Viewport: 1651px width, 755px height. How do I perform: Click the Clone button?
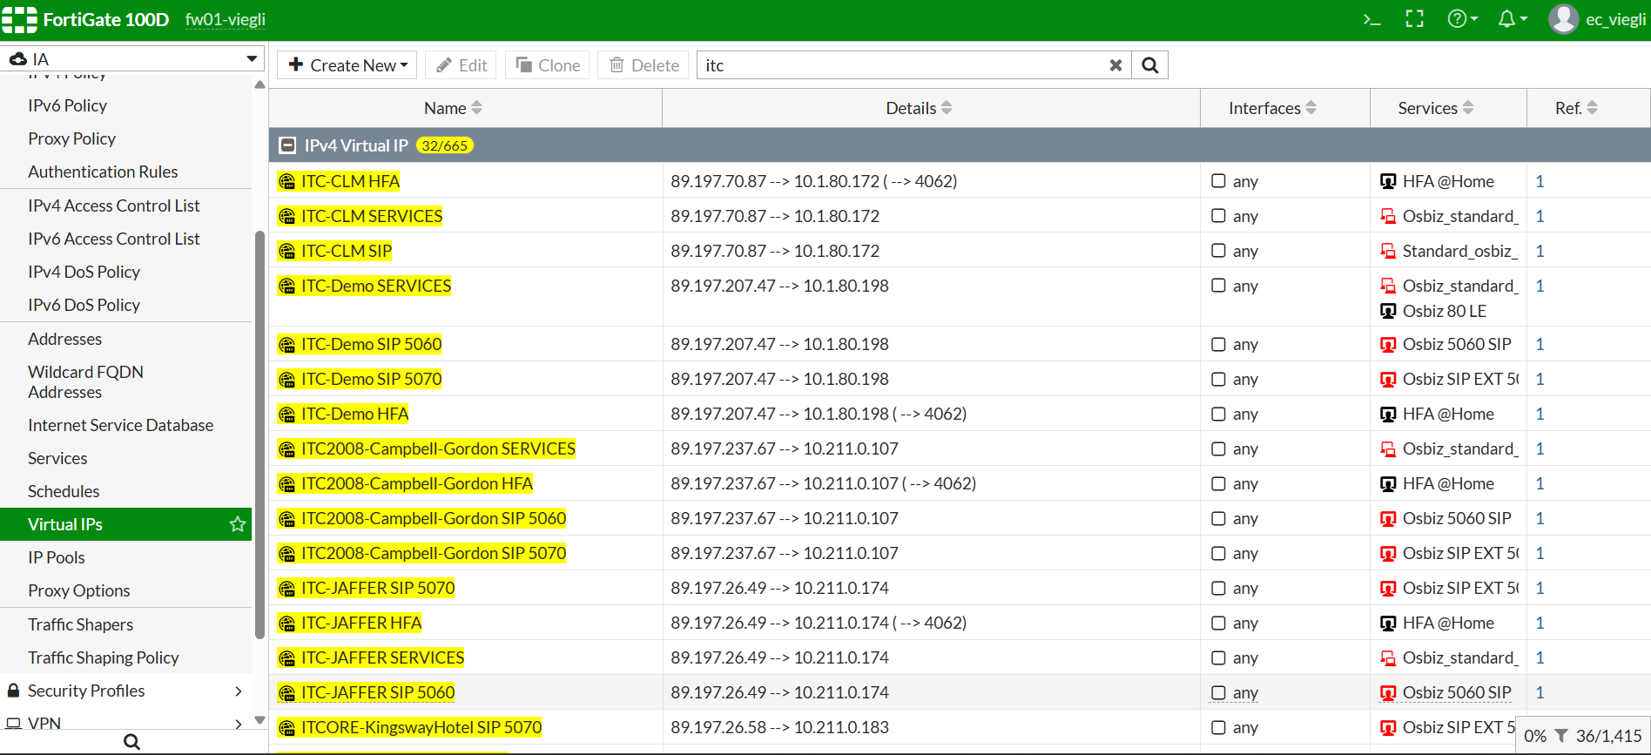tap(548, 65)
